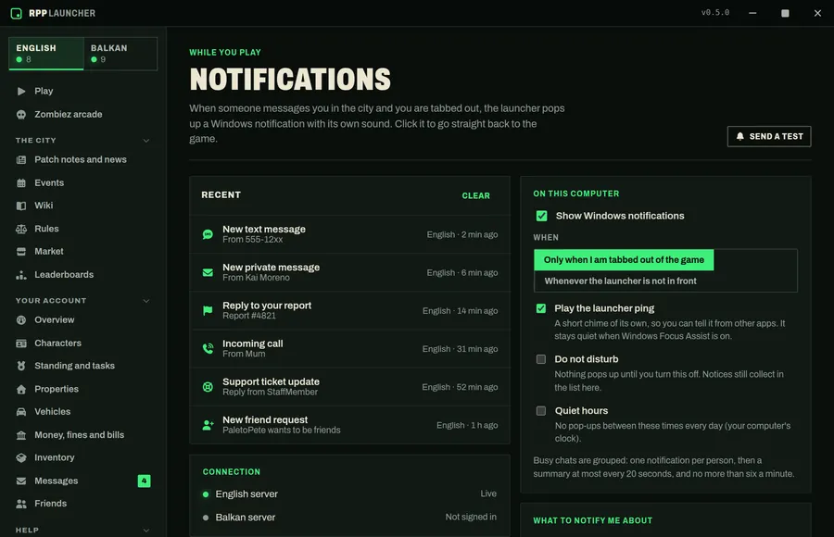Image resolution: width=834 pixels, height=537 pixels.
Task: Click the Properties house icon
Action: pos(21,389)
